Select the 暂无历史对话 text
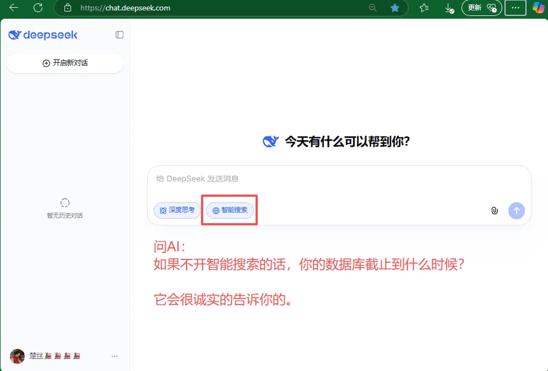548x371 pixels. (65, 215)
